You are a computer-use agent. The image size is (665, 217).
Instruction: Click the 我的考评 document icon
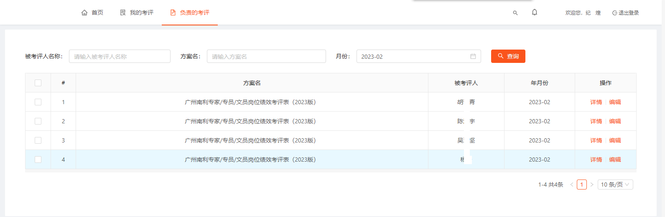[x=123, y=12]
